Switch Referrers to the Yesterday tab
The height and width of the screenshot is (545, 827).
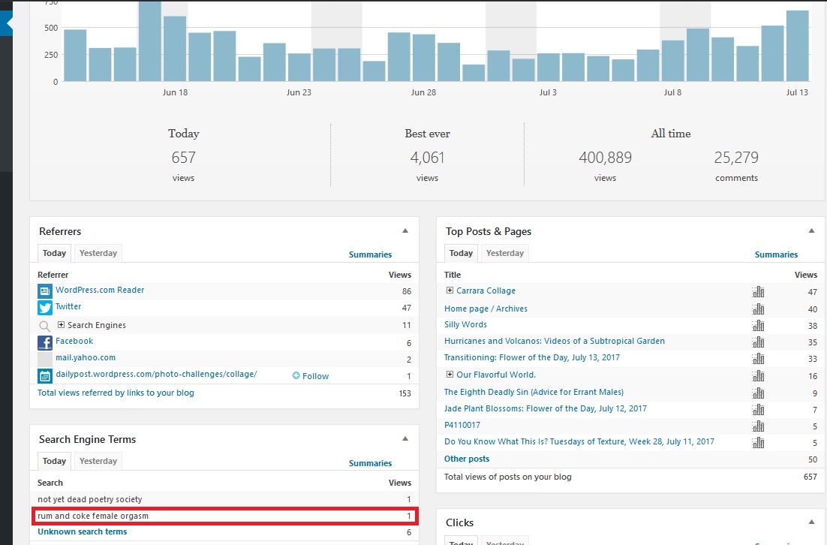pos(98,253)
